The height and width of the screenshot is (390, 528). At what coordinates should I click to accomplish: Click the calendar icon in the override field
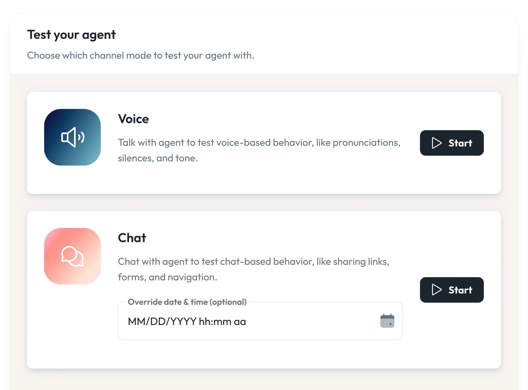[x=387, y=321]
